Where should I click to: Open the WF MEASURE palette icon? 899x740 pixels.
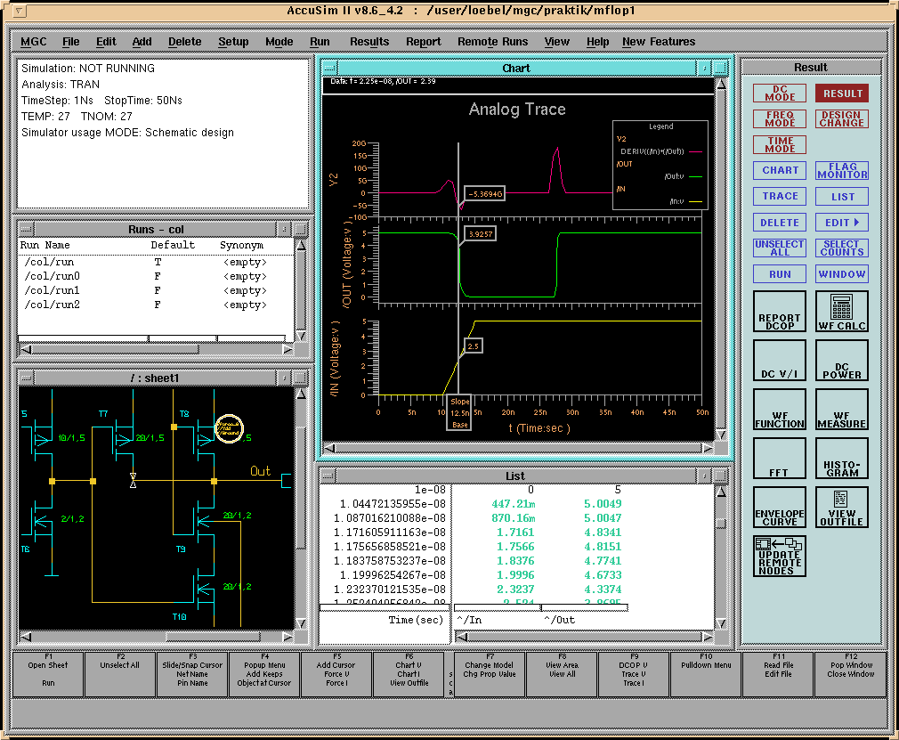841,409
